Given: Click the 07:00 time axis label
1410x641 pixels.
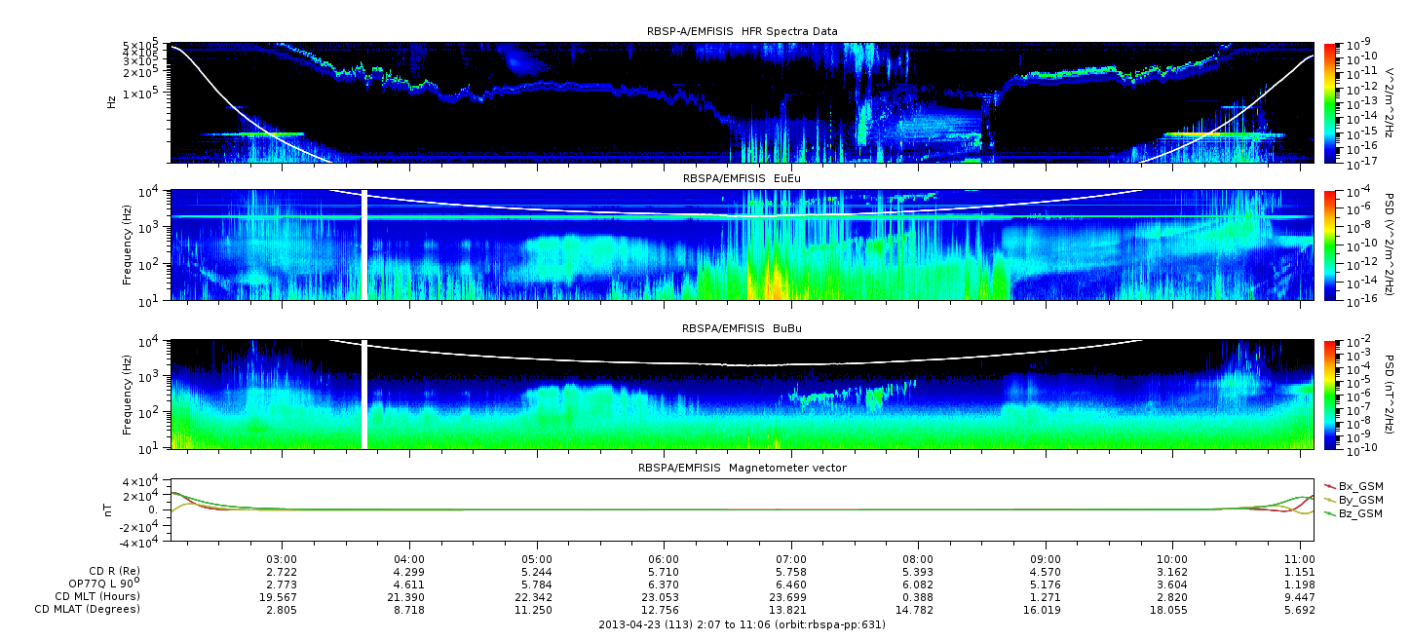Looking at the screenshot, I should (x=790, y=557).
